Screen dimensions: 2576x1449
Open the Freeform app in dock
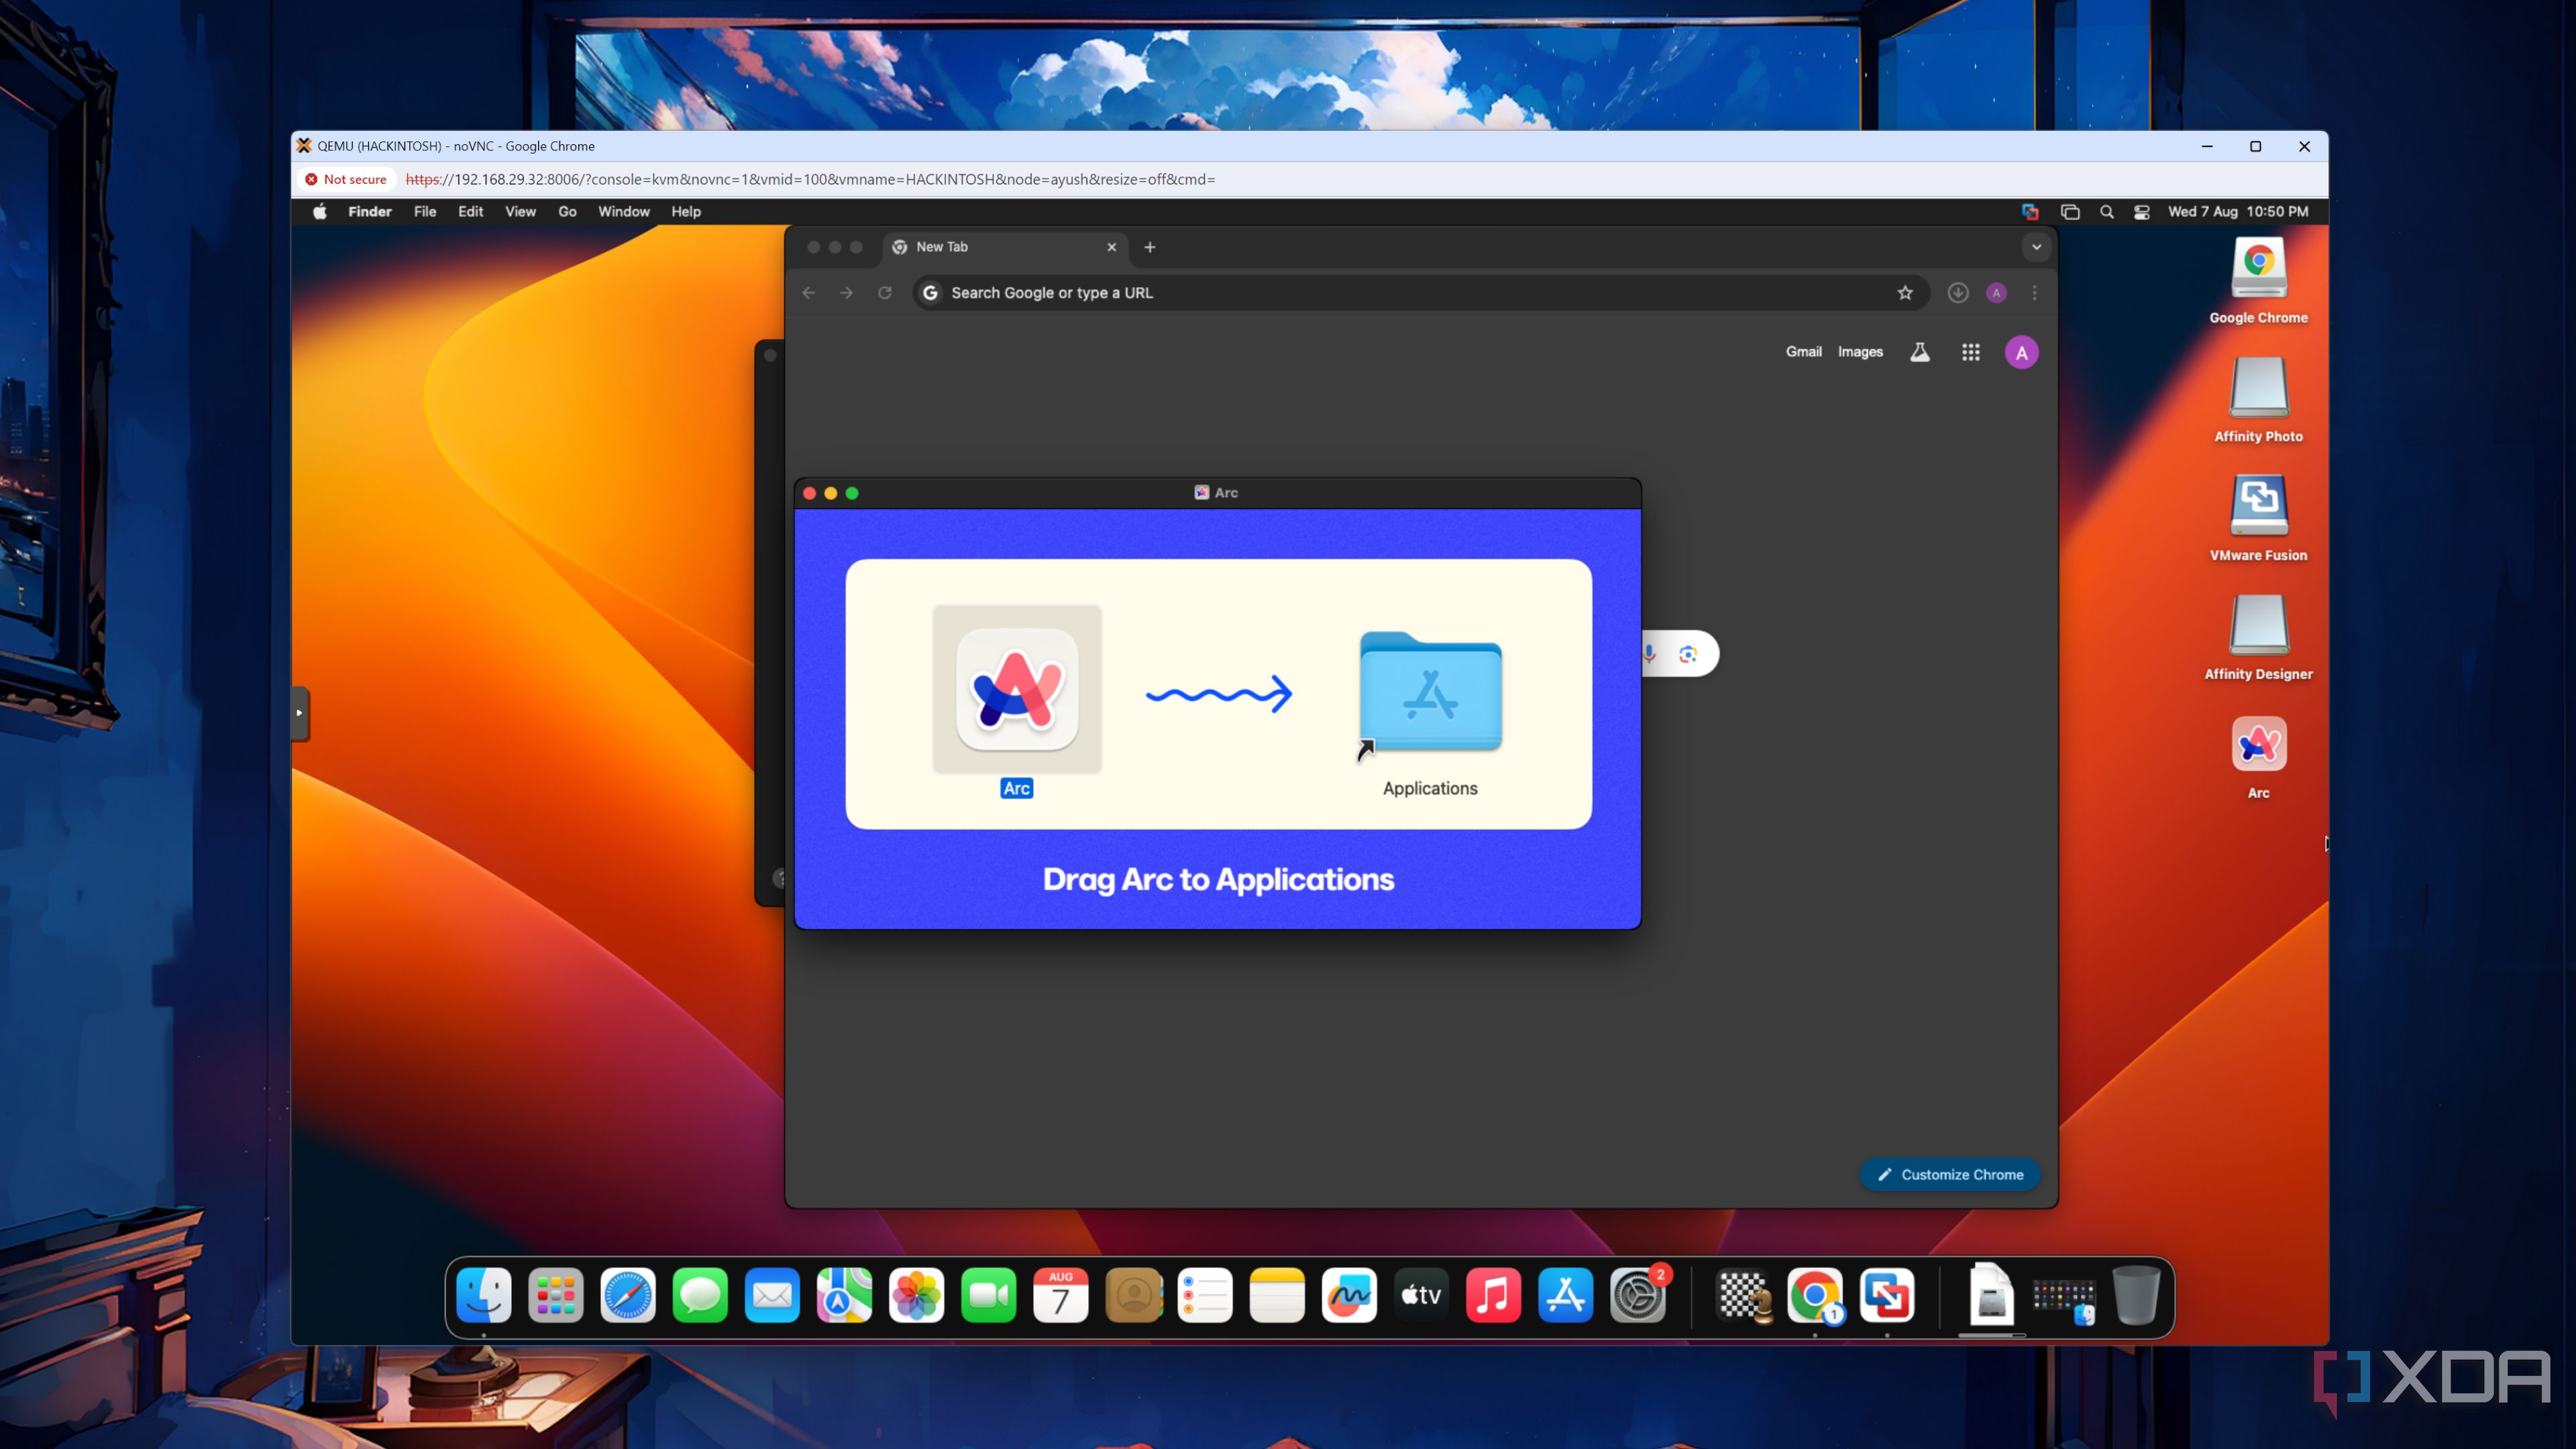(x=1349, y=1296)
